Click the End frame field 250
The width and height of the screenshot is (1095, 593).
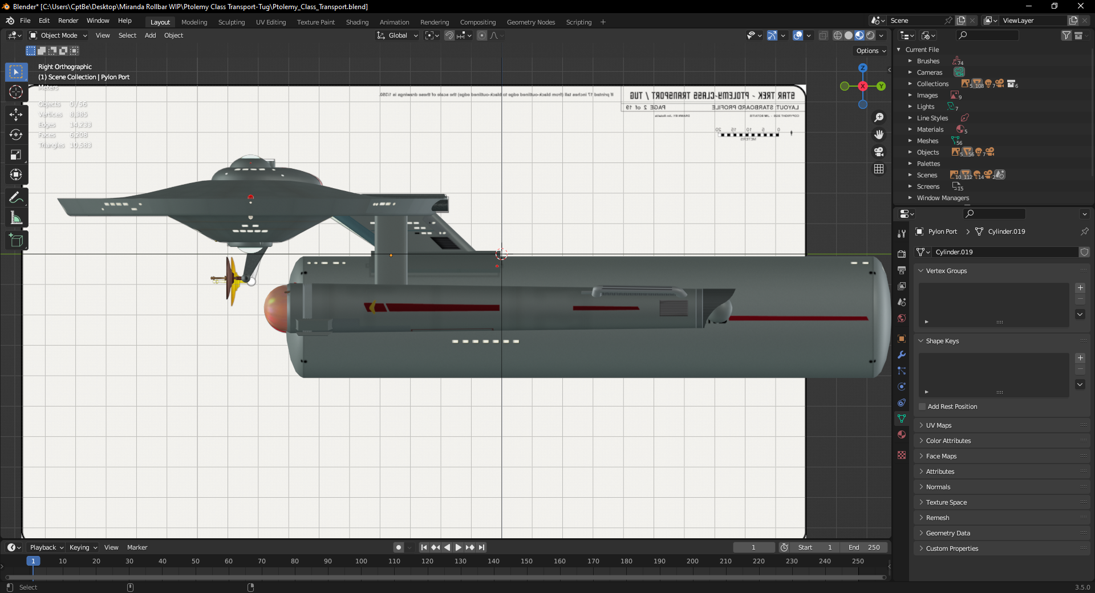[x=865, y=547]
